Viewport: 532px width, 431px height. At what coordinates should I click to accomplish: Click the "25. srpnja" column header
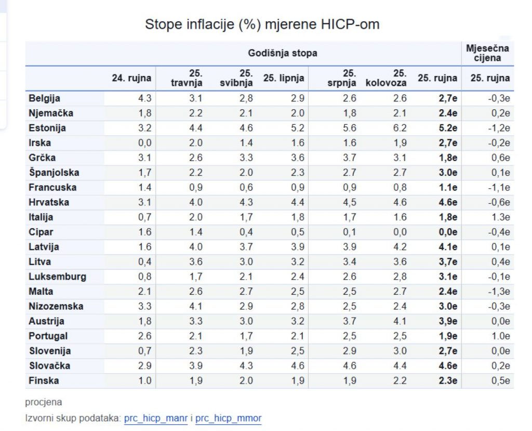[x=342, y=79]
